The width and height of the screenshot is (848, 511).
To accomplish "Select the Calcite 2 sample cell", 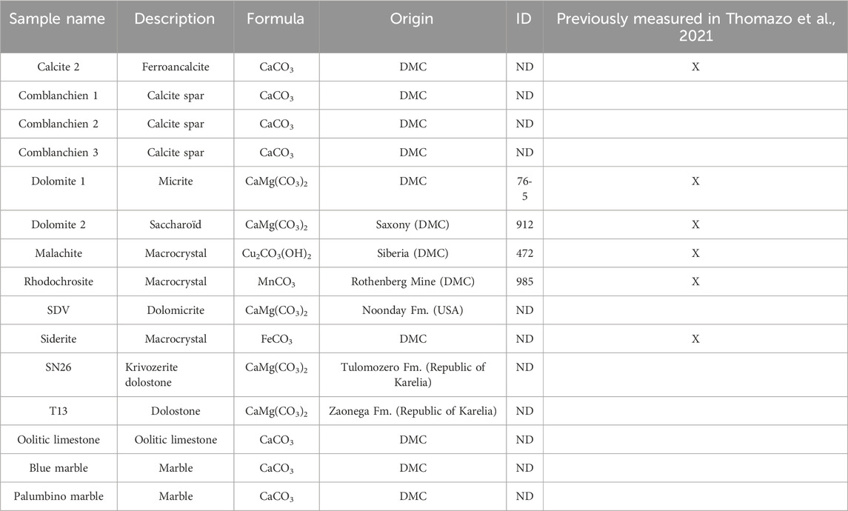I will pyautogui.click(x=59, y=67).
